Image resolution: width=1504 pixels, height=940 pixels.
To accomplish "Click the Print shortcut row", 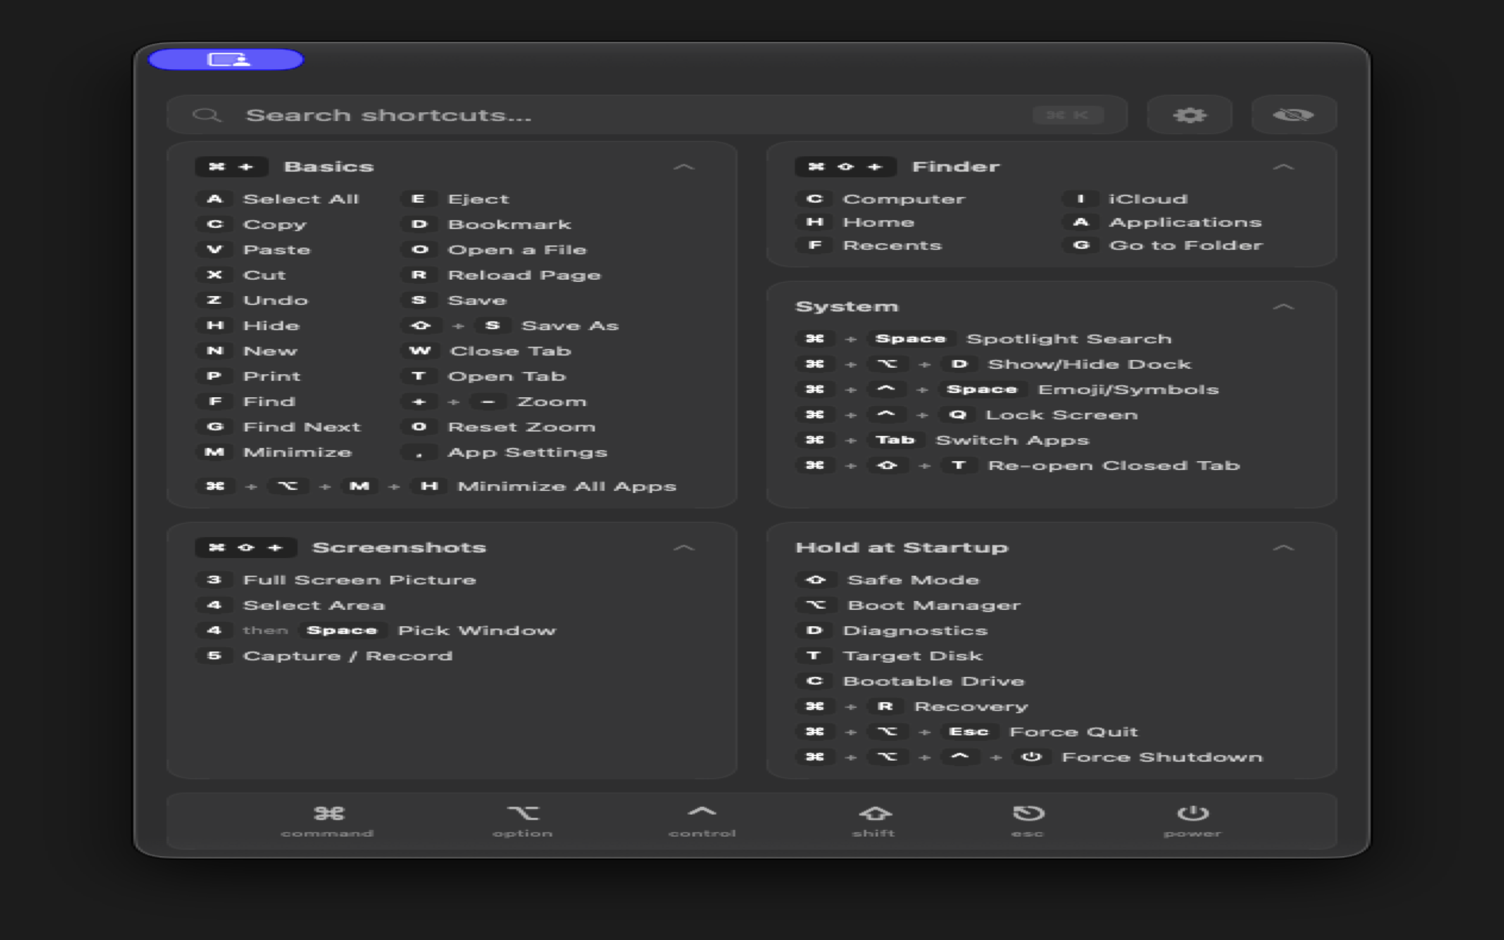I will [x=249, y=377].
